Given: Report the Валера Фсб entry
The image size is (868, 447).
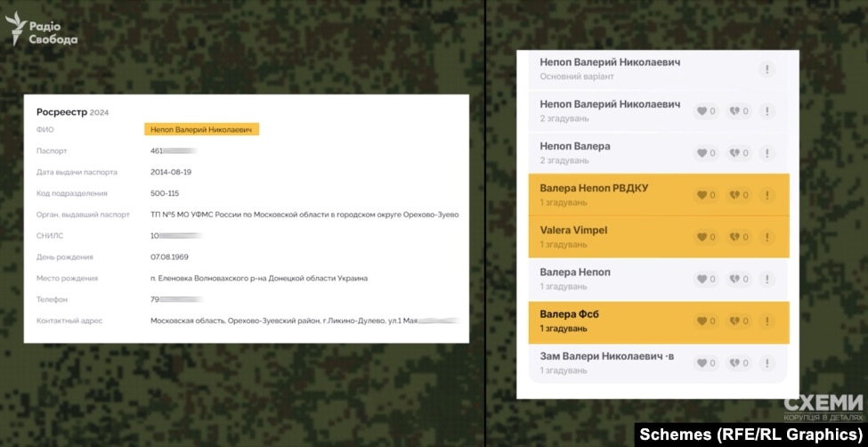Looking at the screenshot, I should tap(767, 321).
